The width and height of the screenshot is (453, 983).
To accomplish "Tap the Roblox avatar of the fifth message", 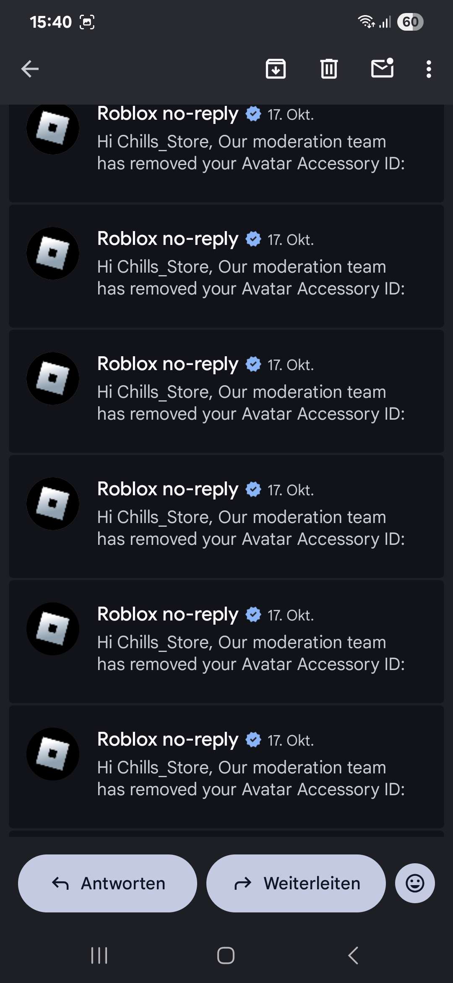I will [x=53, y=629].
